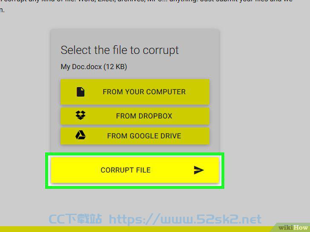The width and height of the screenshot is (310, 232).
Task: Click the (12 KB) file size text
Action: [115, 67]
